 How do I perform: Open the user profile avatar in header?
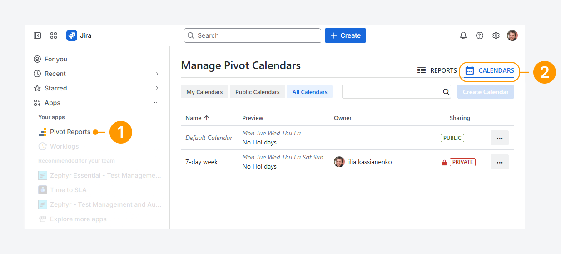coord(512,35)
